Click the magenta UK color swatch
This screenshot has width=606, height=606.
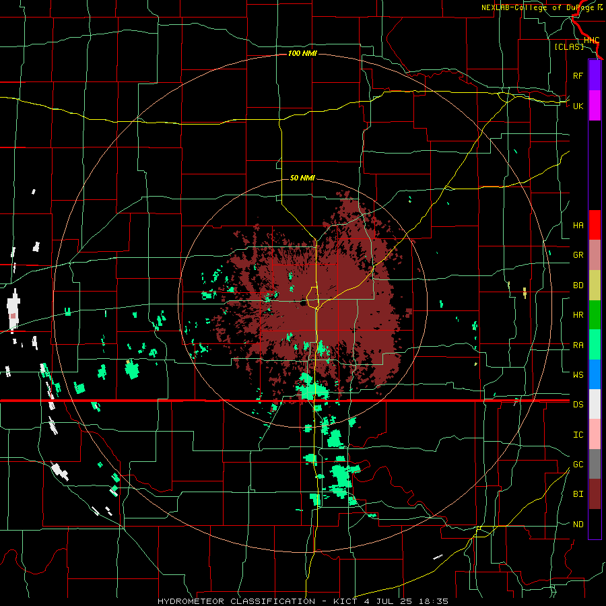pos(595,106)
